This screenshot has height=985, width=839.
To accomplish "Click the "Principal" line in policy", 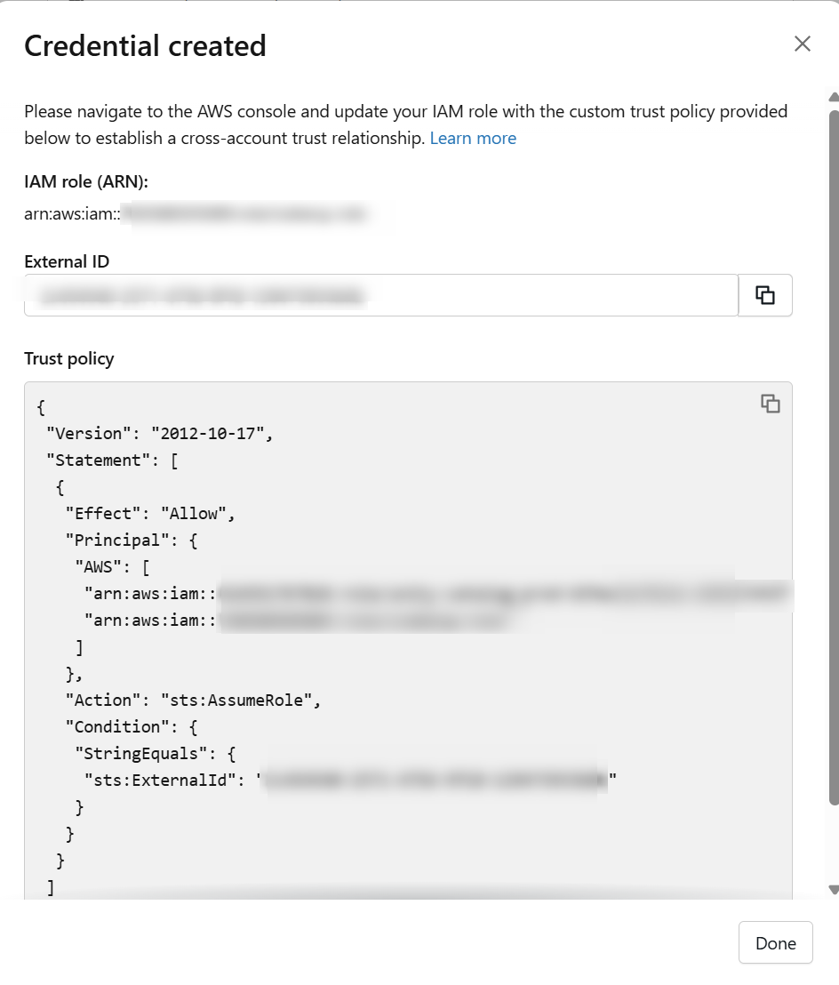I will point(131,540).
